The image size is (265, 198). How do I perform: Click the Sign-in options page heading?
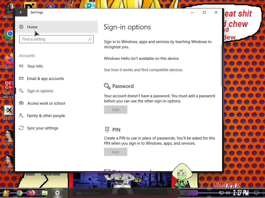pyautogui.click(x=127, y=27)
